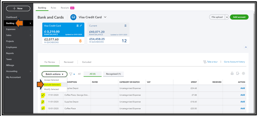Screen dimensions: 258x116
Task: Expand the Sales sidebar submenu
Action: click(30, 35)
